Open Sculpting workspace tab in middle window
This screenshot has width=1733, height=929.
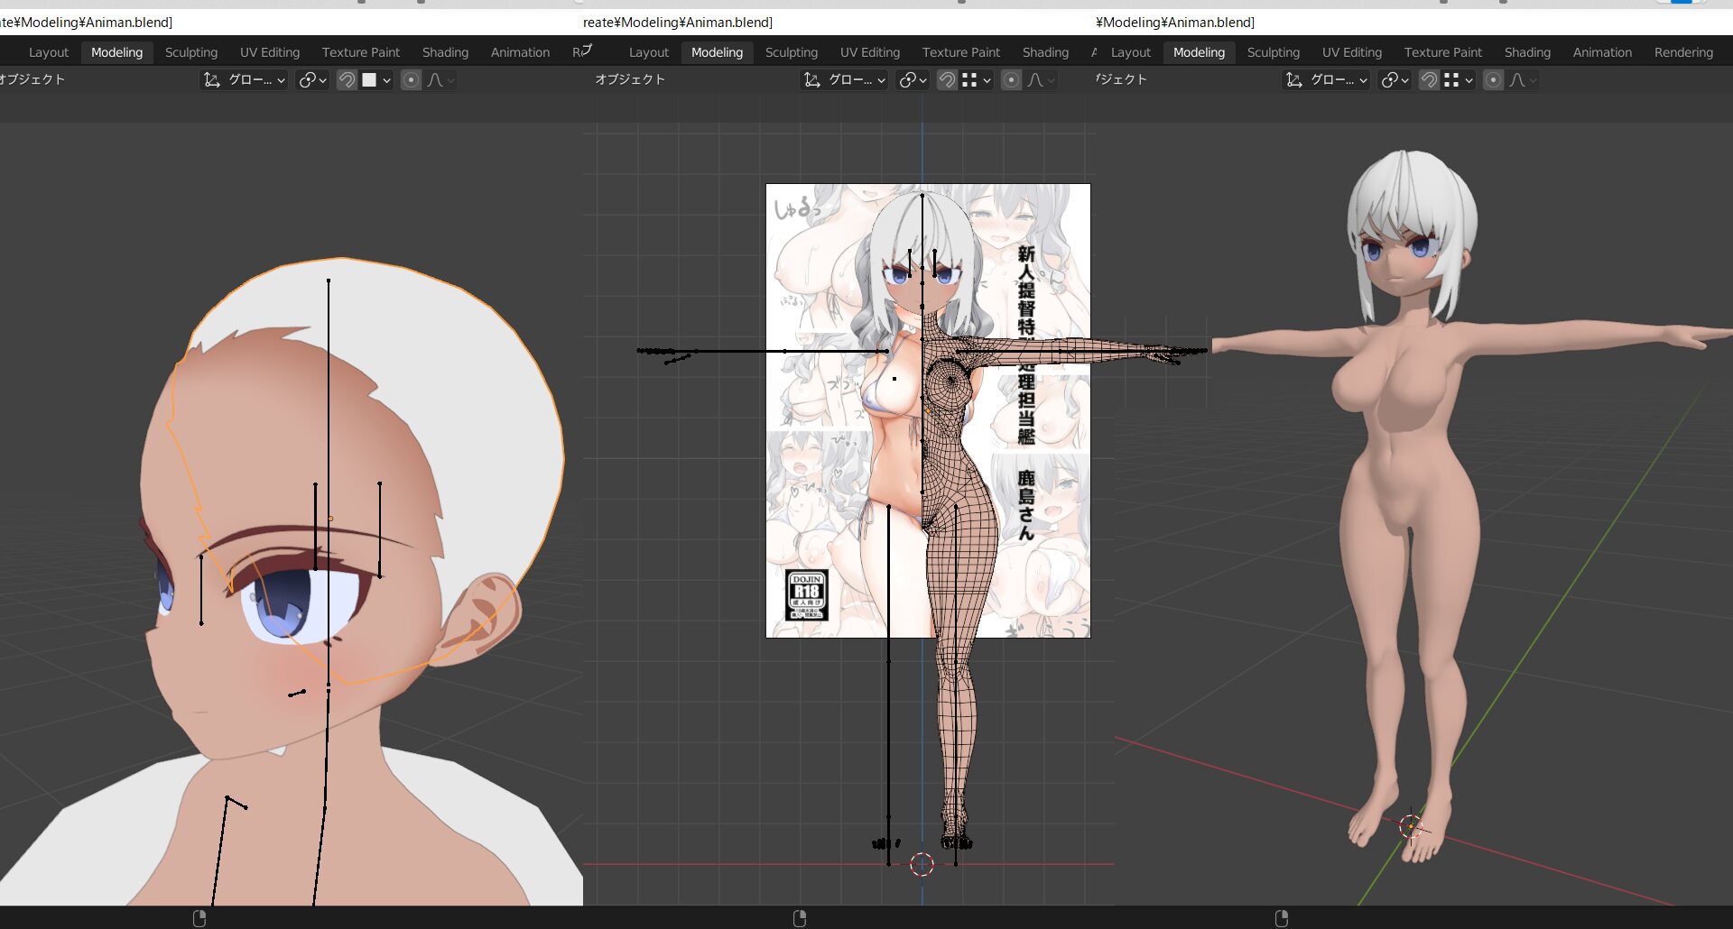click(791, 52)
